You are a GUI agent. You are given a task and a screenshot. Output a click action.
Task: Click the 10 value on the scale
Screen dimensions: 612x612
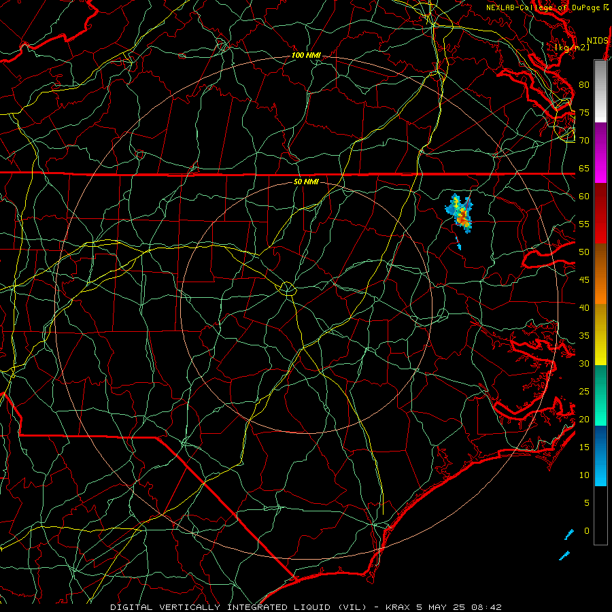tap(584, 475)
